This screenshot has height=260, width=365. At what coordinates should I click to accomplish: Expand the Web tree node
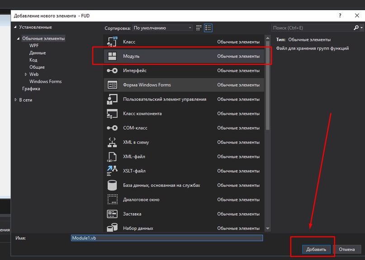tap(26, 74)
